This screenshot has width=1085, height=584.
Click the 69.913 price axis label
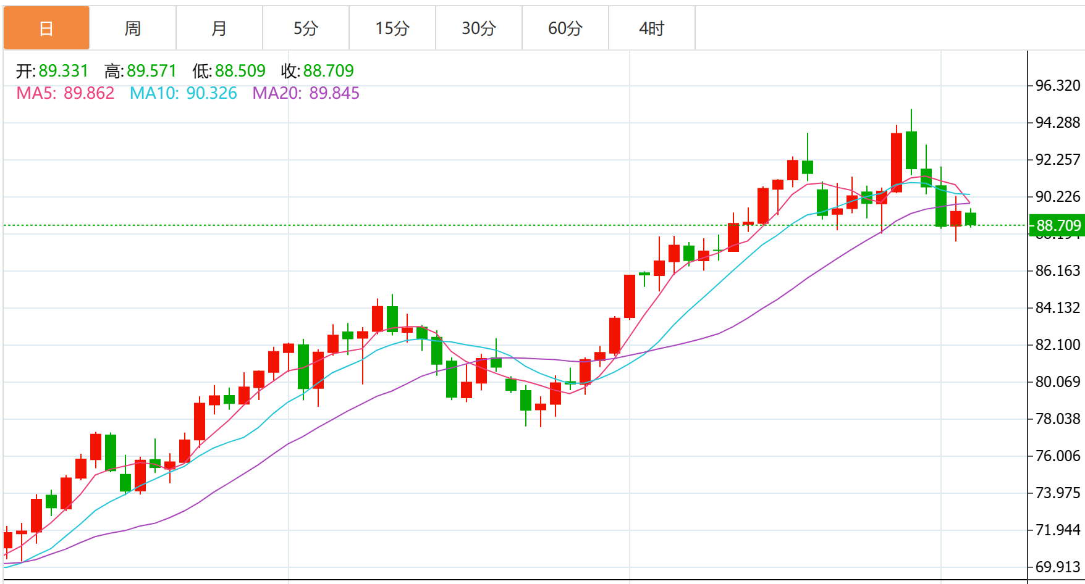tap(1058, 567)
